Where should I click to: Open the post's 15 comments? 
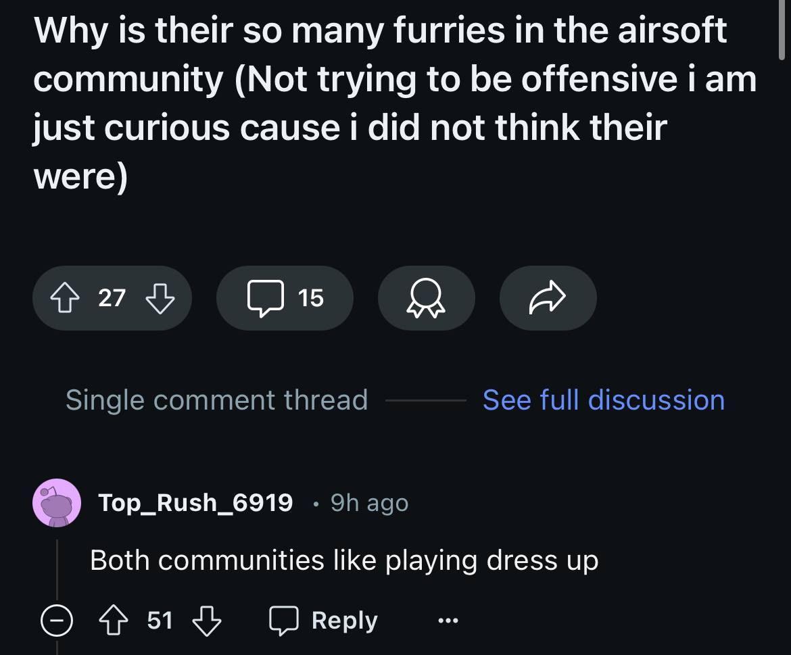click(x=285, y=297)
